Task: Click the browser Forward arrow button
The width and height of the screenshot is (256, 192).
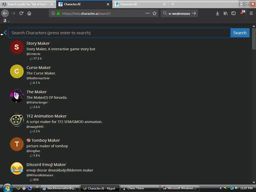Action: tap(13, 13)
